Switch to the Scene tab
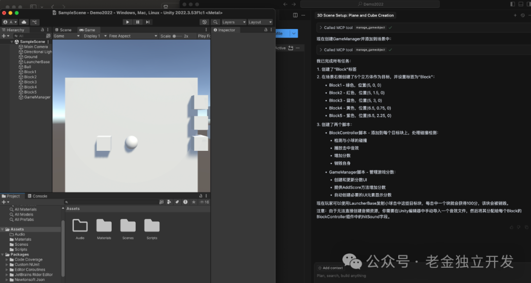This screenshot has width=531, height=283. click(63, 30)
